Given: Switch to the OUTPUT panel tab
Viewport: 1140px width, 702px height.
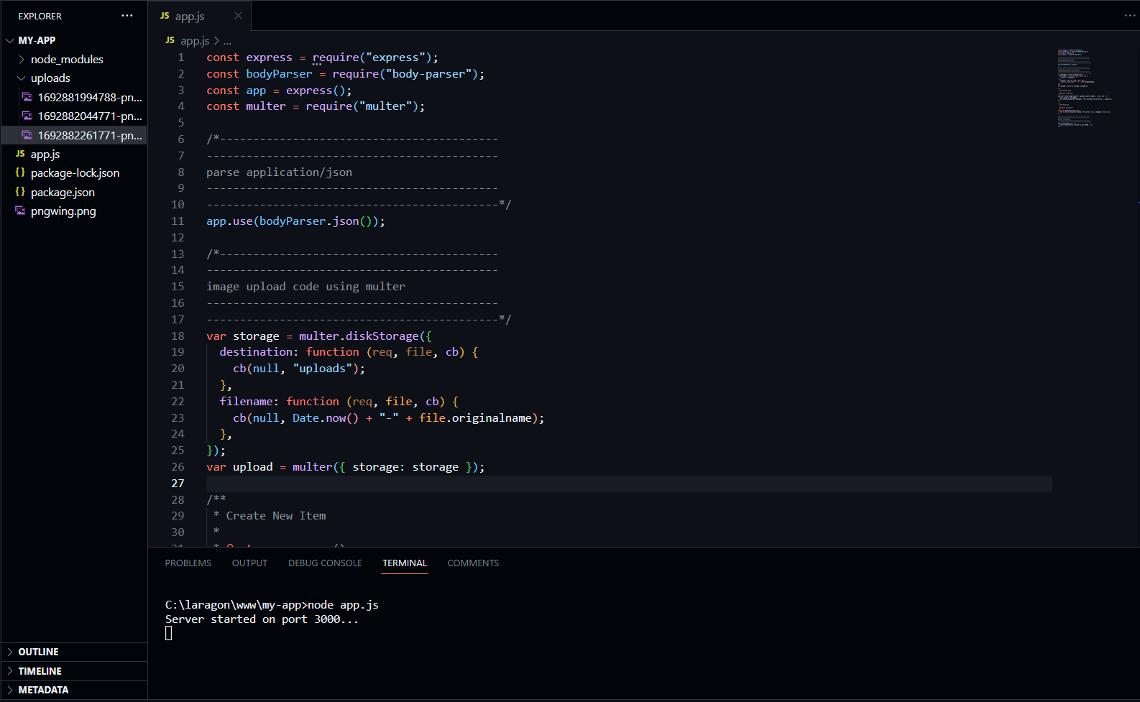Looking at the screenshot, I should click(x=249, y=563).
